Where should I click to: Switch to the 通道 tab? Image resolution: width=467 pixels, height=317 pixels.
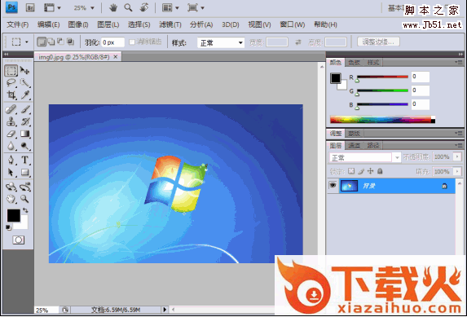pyautogui.click(x=355, y=145)
